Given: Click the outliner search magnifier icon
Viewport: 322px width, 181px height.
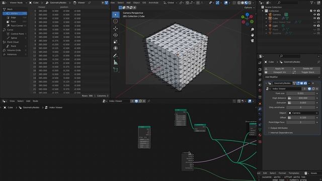Looking at the screenshot, I should tap(279, 3).
